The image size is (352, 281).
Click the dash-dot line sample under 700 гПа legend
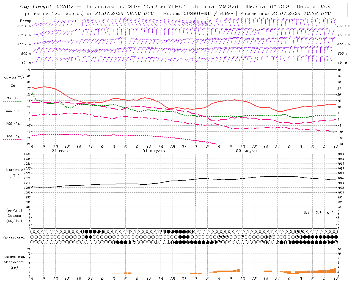point(12,127)
